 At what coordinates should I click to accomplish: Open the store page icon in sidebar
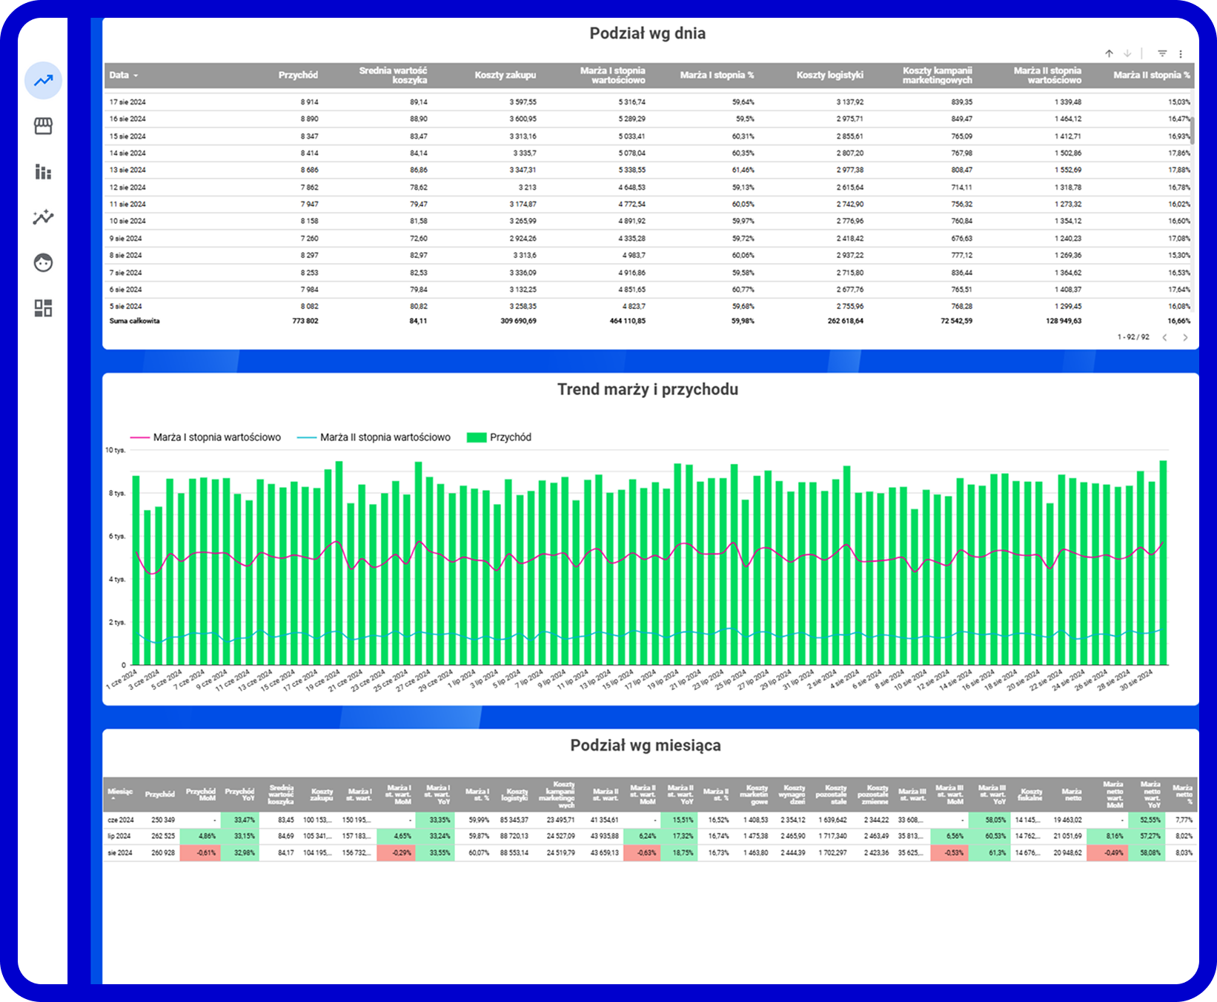(x=42, y=126)
